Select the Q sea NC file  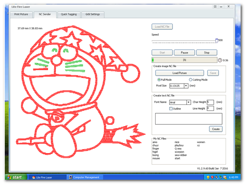pyautogui.click(x=178, y=148)
